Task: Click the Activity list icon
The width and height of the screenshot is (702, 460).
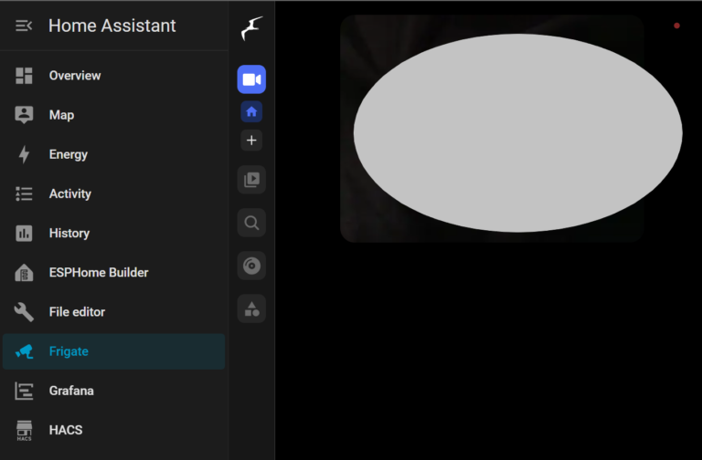Action: coord(24,193)
